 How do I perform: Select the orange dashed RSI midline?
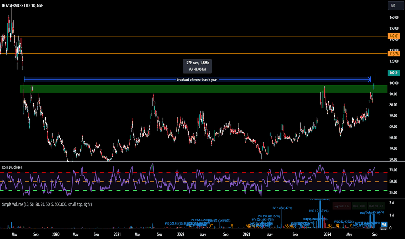[194, 181]
